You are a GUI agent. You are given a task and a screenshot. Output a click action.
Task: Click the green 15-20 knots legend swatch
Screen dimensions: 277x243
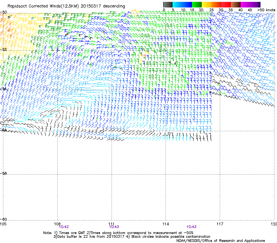[197, 4]
